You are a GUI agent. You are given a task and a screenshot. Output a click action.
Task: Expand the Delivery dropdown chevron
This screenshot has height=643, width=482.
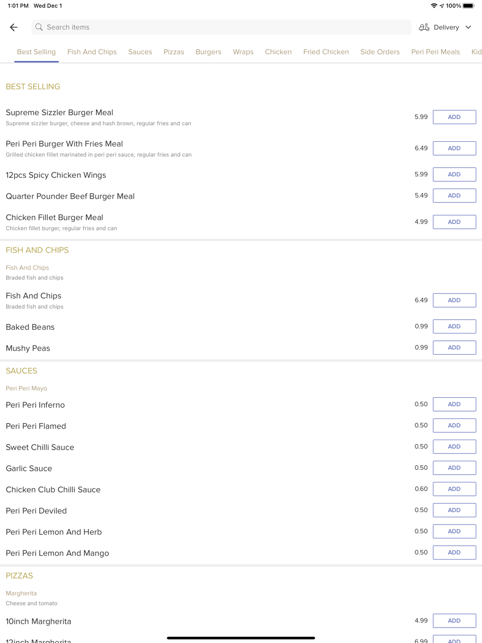pos(468,27)
